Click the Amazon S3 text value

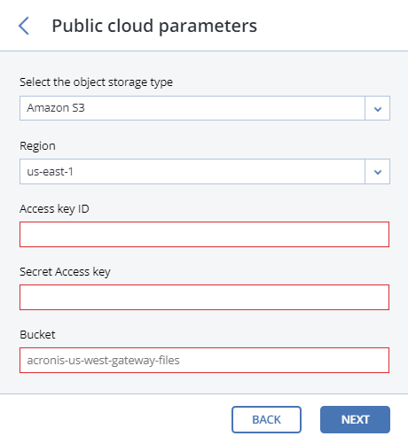pos(56,108)
